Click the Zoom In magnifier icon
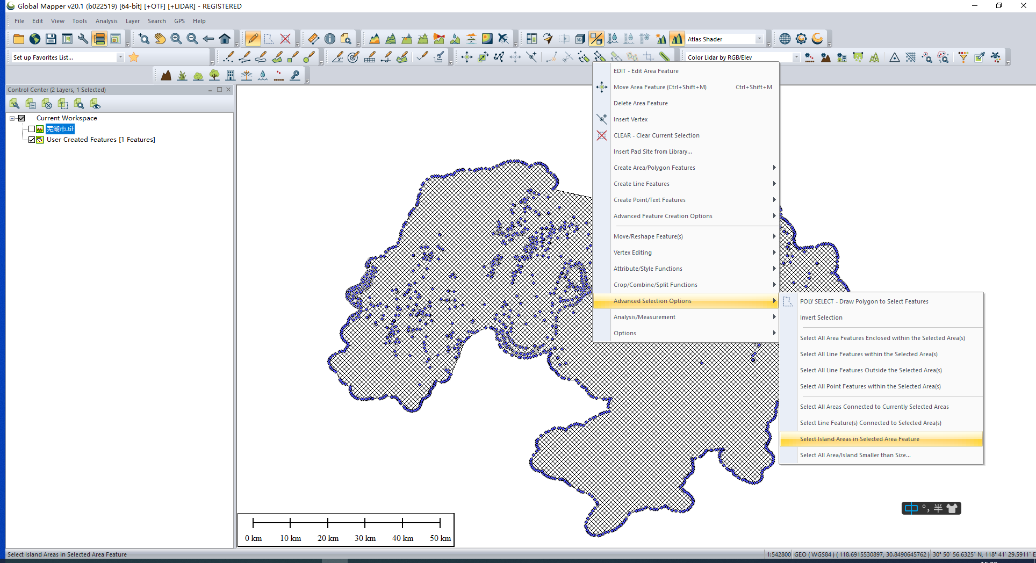 pyautogui.click(x=176, y=39)
